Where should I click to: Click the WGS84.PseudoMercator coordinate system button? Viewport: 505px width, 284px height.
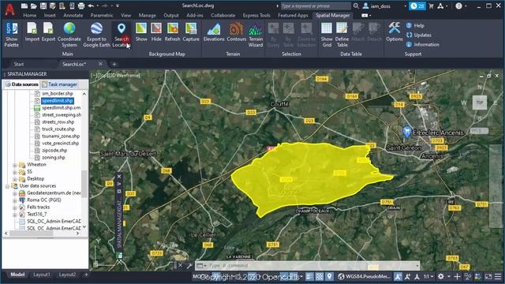point(365,276)
